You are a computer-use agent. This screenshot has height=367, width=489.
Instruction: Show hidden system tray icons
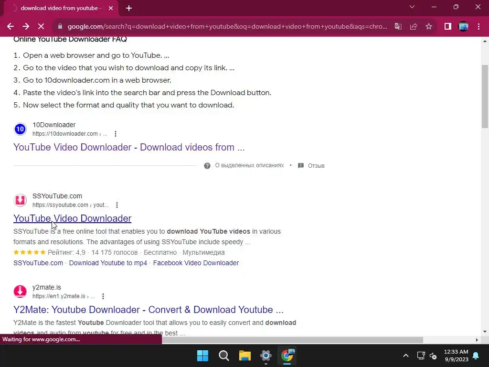point(406,356)
